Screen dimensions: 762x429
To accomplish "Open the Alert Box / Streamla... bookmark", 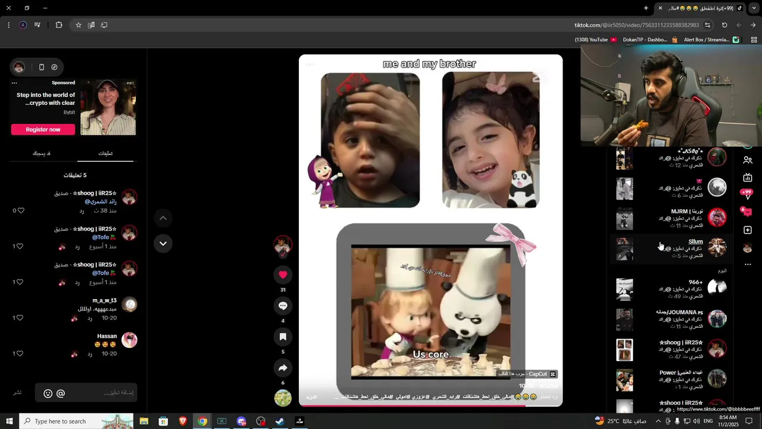I will [x=711, y=40].
